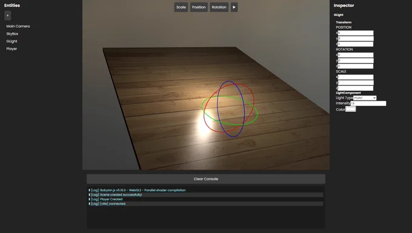The image size is (412, 233).
Task: Clear the console output
Action: pyautogui.click(x=206, y=179)
